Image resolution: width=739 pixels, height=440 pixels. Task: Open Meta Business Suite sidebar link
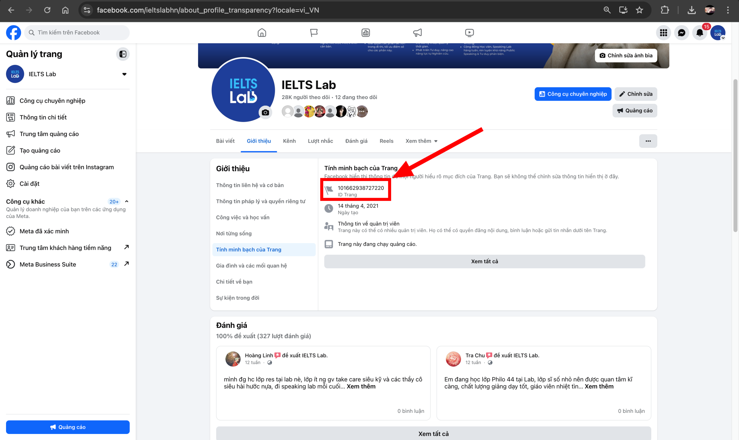(x=48, y=264)
